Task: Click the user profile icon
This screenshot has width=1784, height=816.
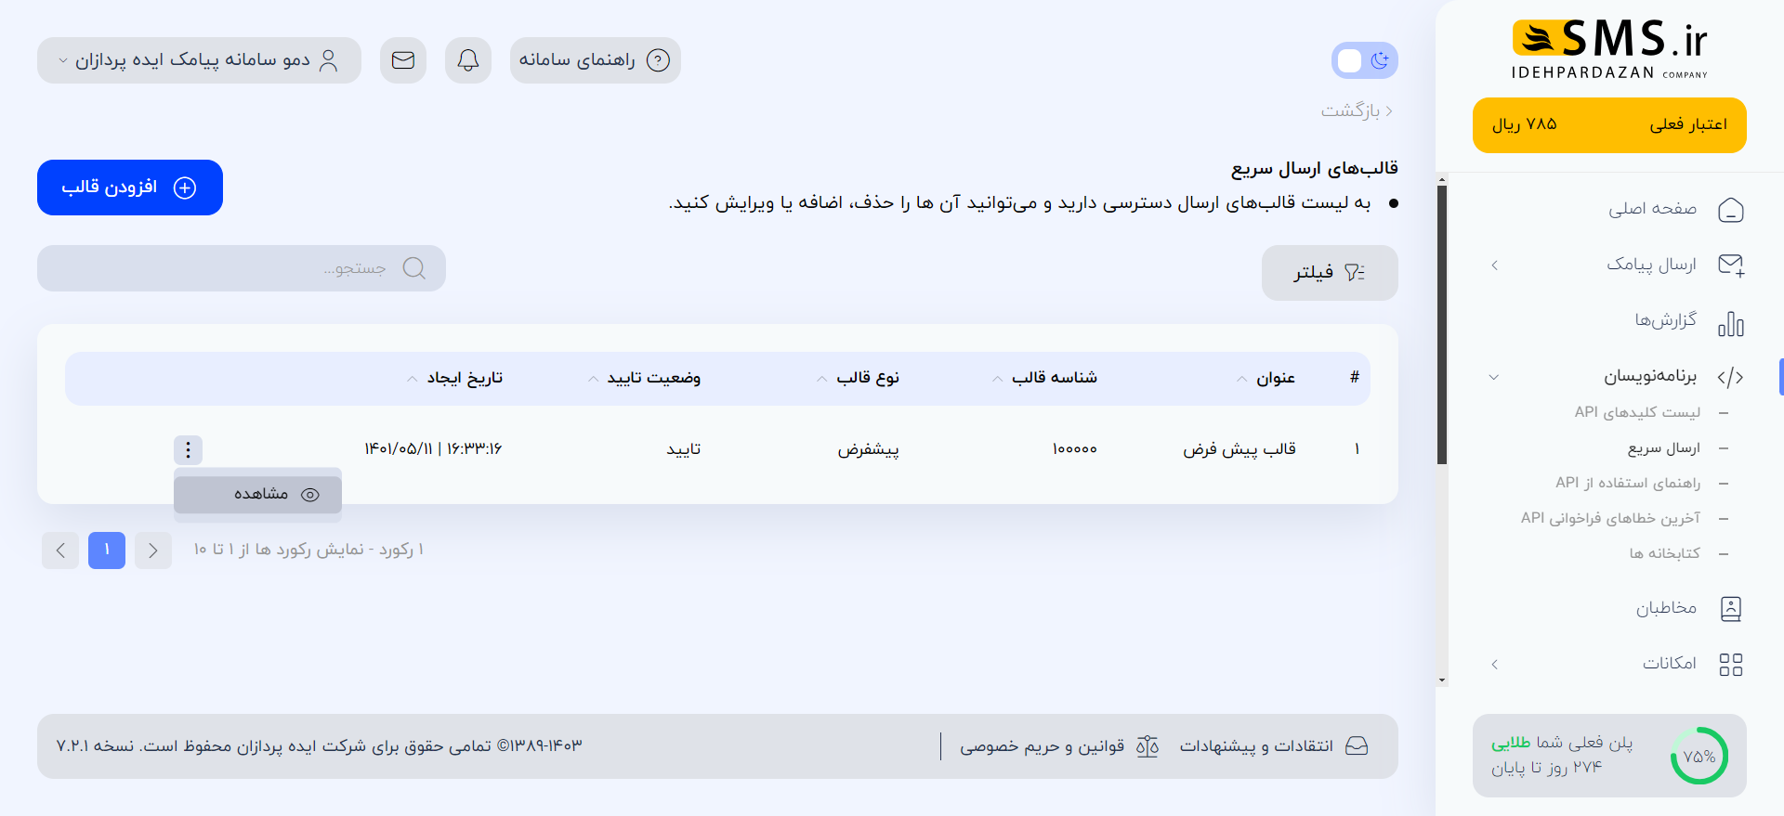Action: [328, 60]
